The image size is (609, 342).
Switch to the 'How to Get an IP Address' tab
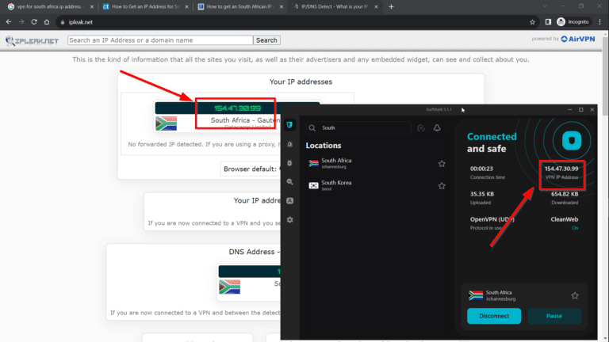[143, 6]
